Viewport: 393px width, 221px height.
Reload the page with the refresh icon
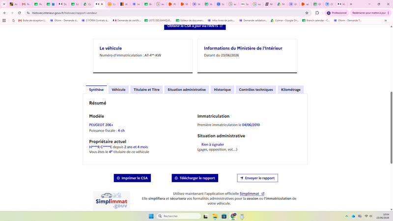(x=19, y=13)
